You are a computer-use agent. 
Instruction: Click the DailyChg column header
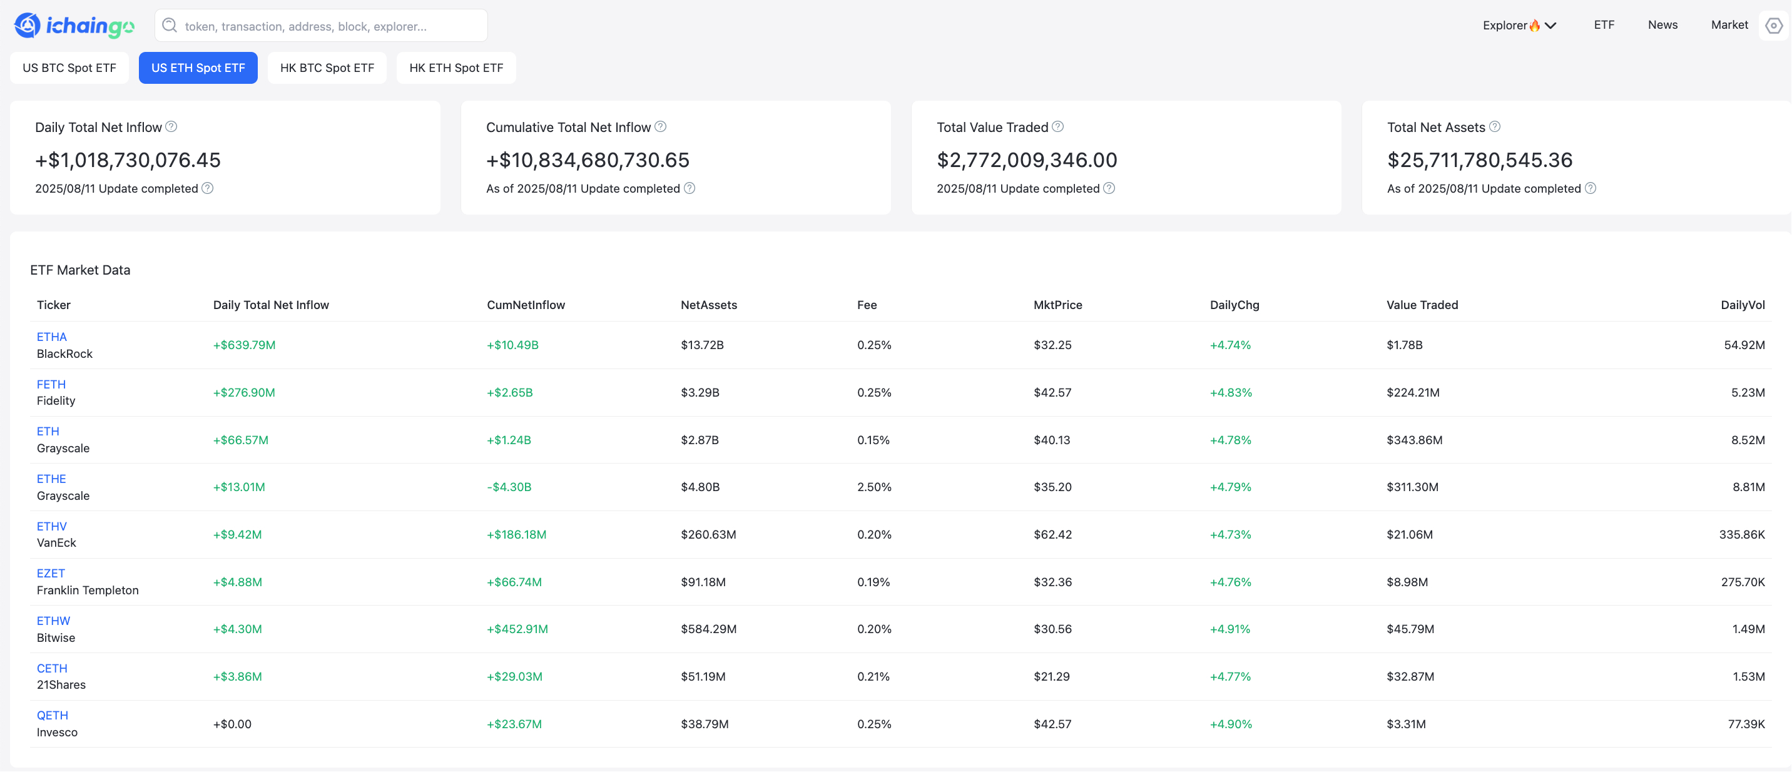tap(1234, 305)
